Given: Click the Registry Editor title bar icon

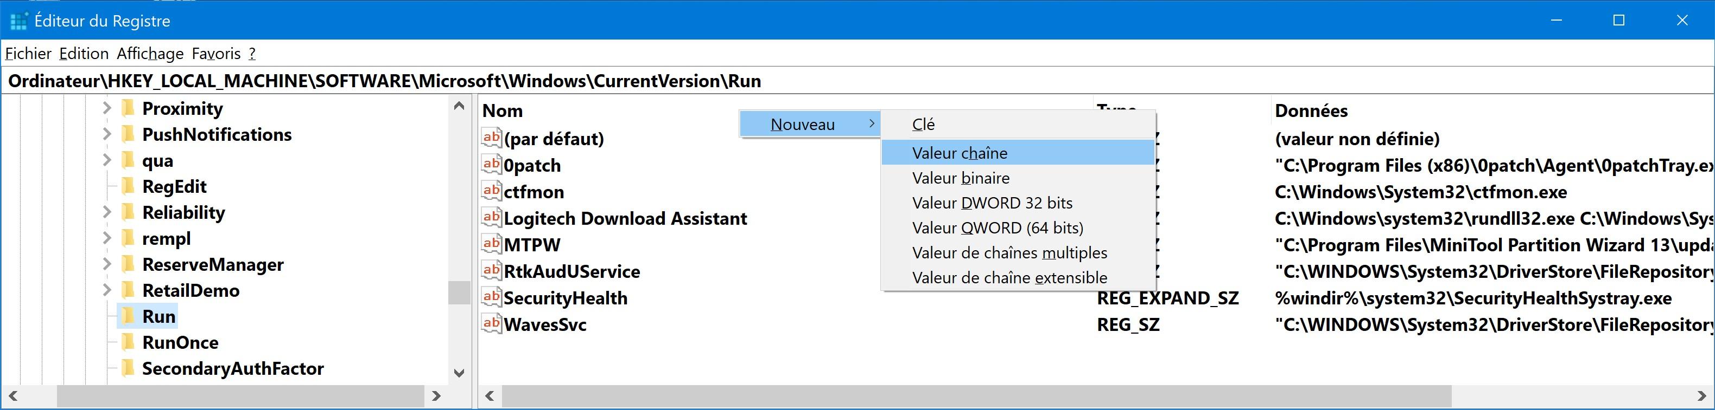Looking at the screenshot, I should (18, 21).
